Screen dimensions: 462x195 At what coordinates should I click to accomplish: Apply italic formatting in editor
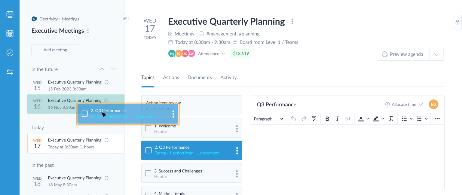coord(337,119)
